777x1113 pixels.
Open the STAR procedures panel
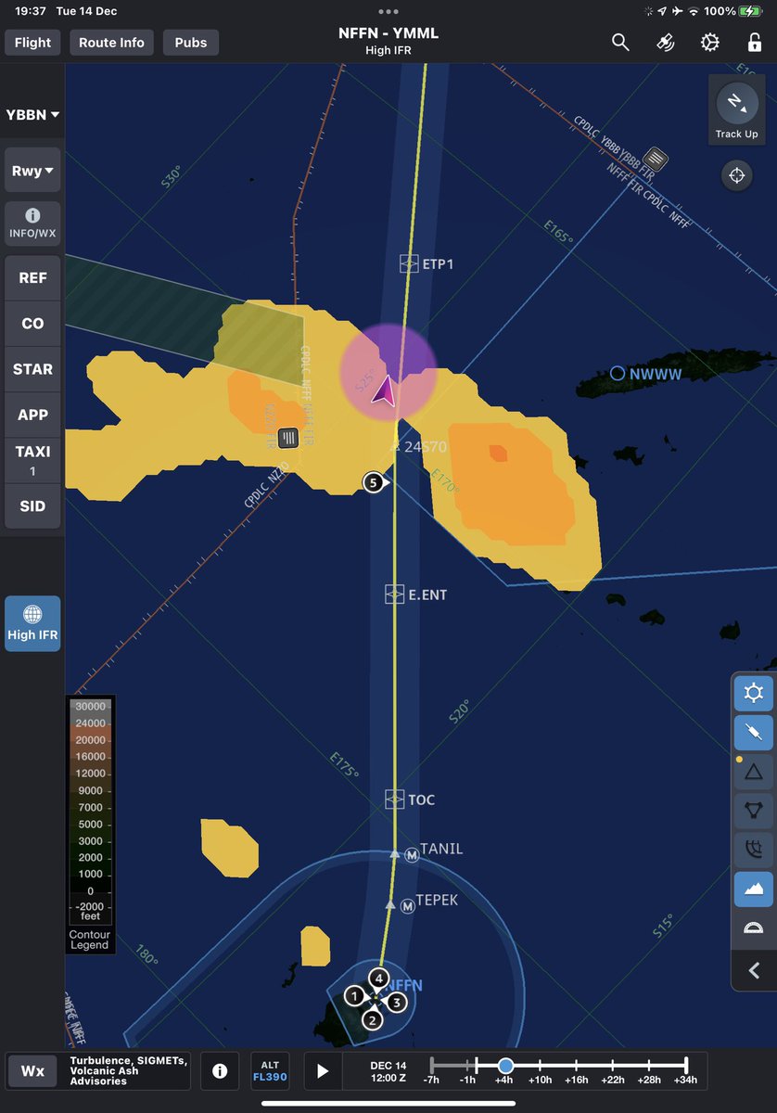[32, 368]
